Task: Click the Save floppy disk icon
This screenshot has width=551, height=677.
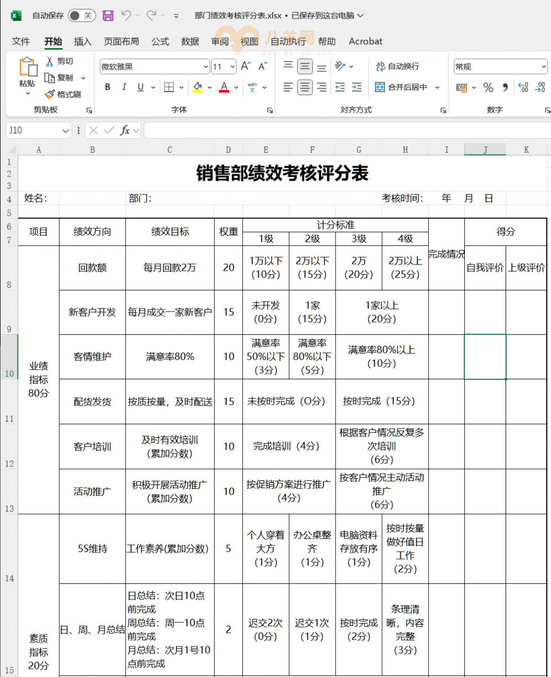Action: pos(108,15)
